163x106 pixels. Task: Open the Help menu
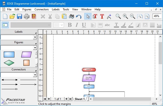(98, 9)
